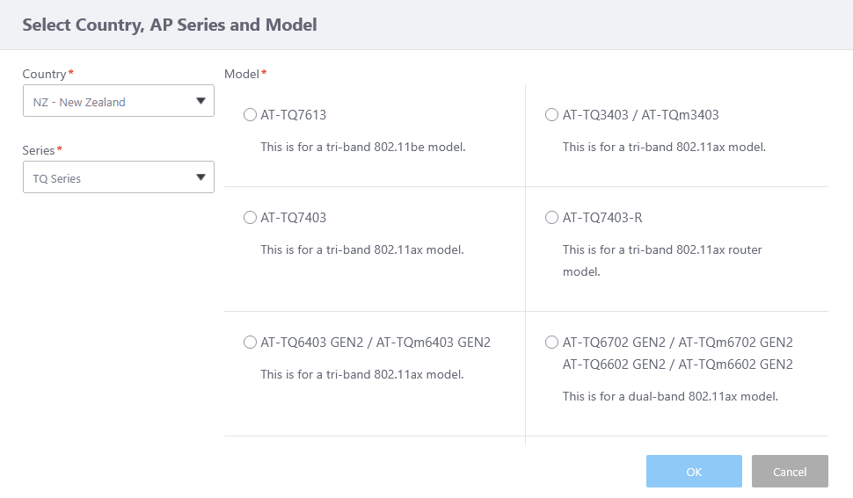Select AT-TQ6403 GEN2 / AT-TQm6403 GEN2 radio
This screenshot has height=498, width=853.
coord(250,343)
